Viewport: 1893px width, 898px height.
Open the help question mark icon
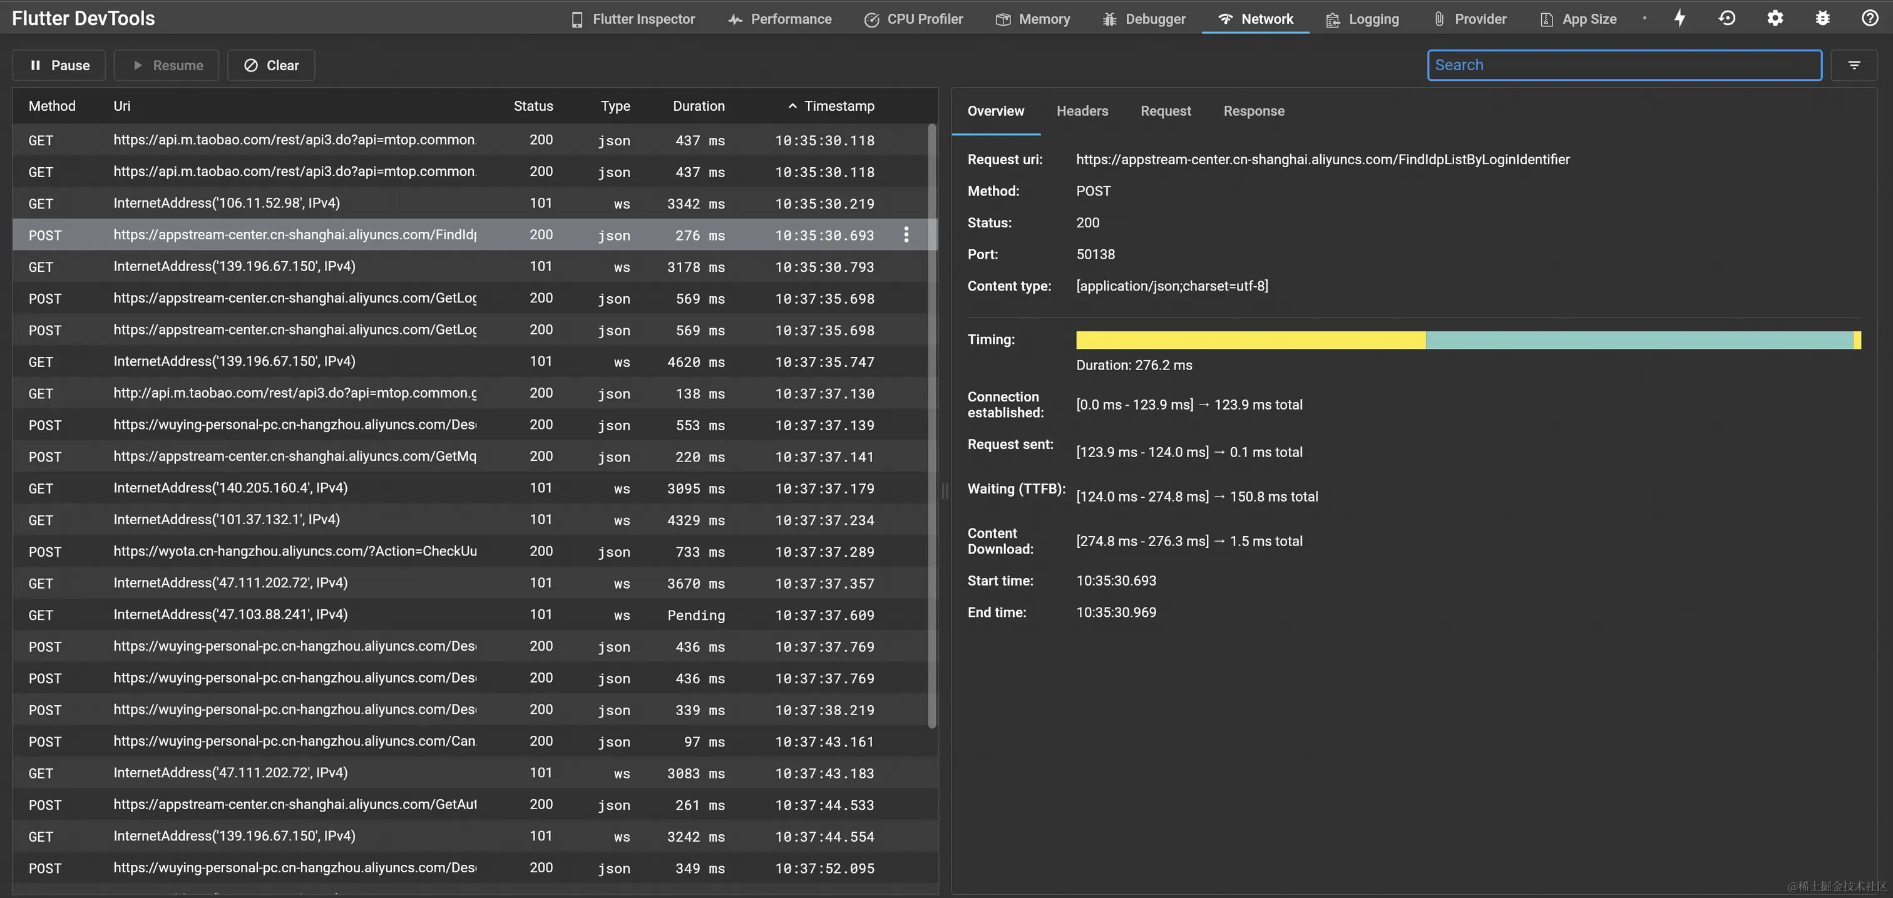1869,18
